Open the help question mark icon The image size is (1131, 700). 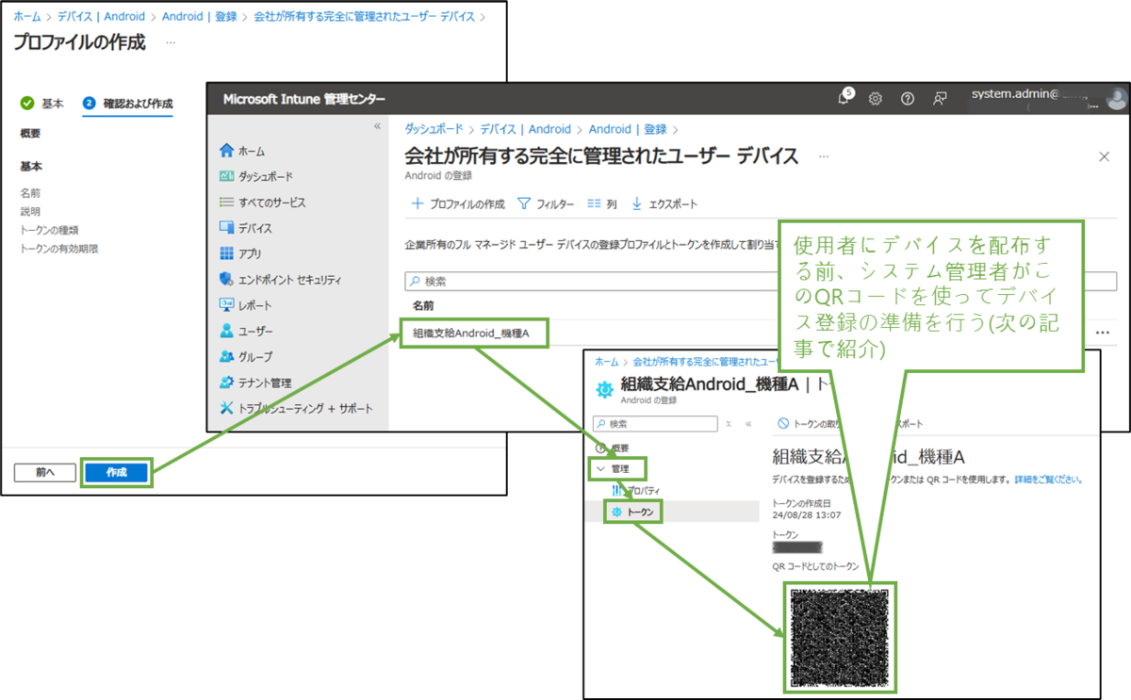908,99
